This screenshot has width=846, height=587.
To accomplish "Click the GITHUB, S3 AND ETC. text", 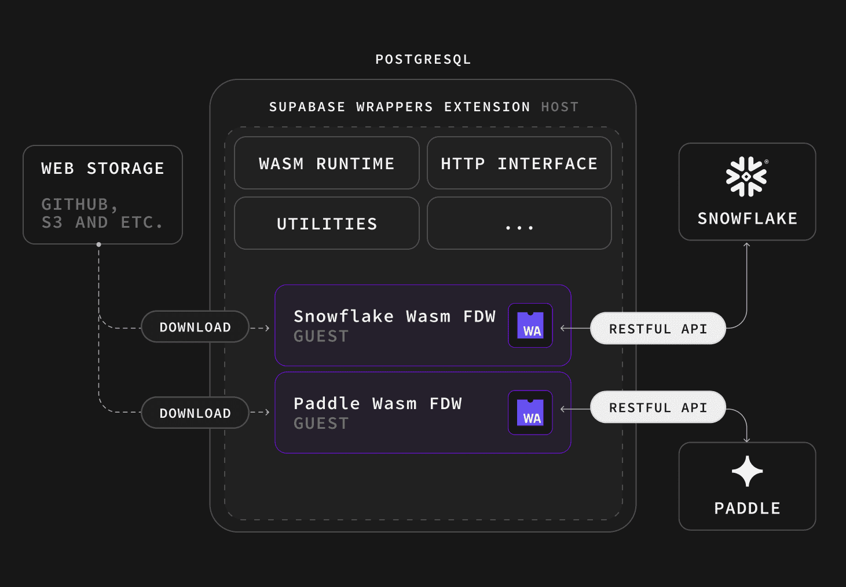I will 102,212.
